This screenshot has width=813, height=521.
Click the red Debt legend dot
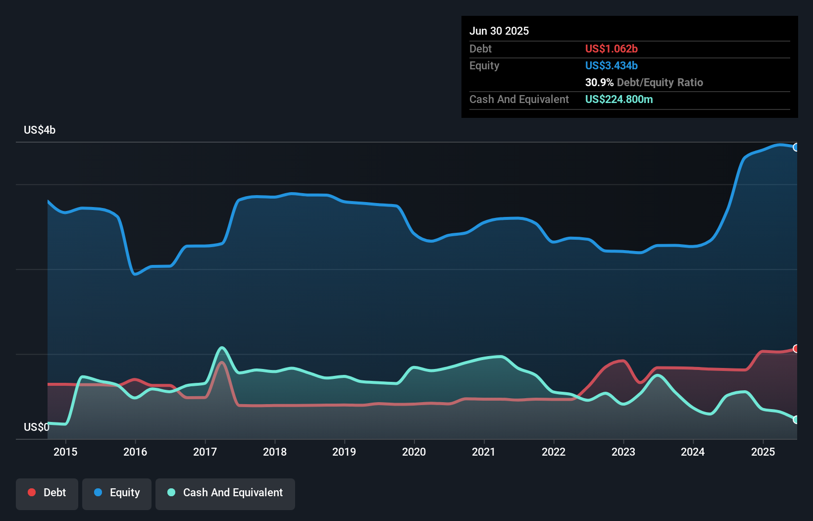coord(32,492)
